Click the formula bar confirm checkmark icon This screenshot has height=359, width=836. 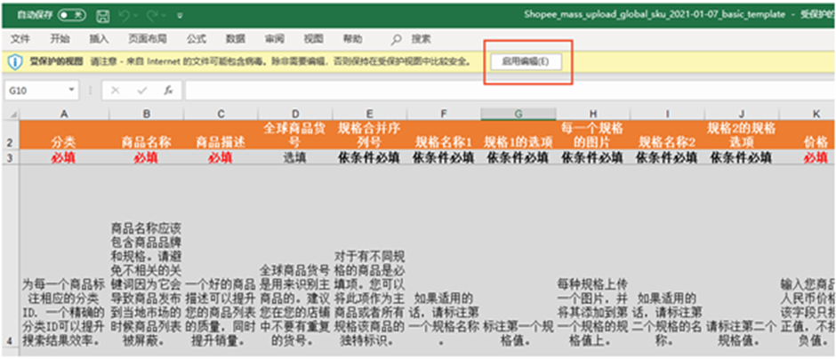click(x=141, y=91)
